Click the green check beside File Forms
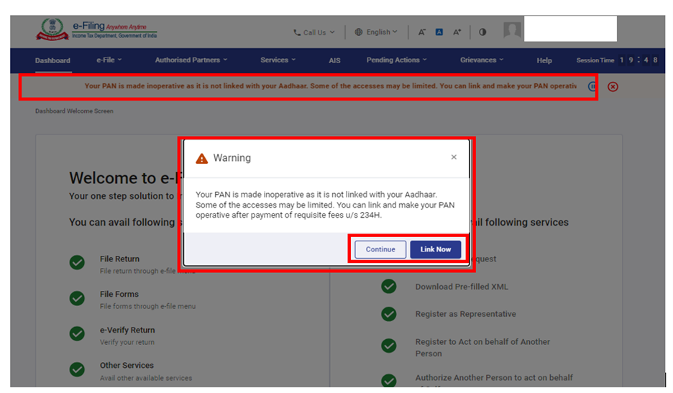This screenshot has width=673, height=393. (78, 298)
